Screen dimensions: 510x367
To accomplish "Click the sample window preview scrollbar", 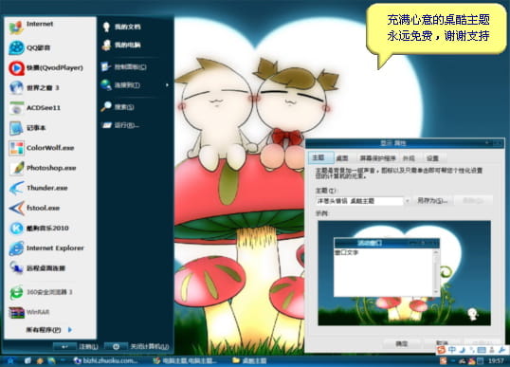I will click(x=436, y=272).
